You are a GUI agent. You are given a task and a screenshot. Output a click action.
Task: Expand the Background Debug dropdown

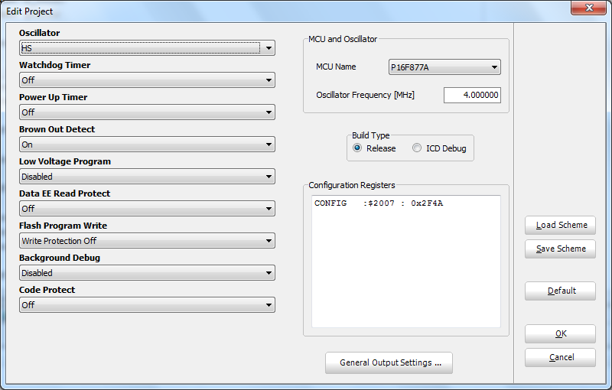click(x=147, y=273)
